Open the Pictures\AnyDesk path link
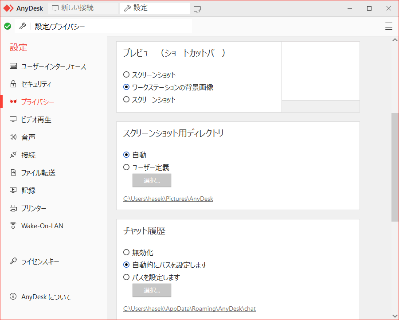This screenshot has height=320, width=399. pos(168,199)
